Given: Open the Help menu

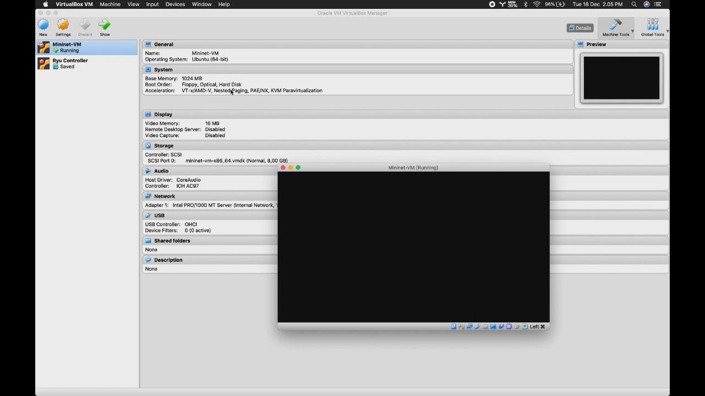Looking at the screenshot, I should click(224, 4).
